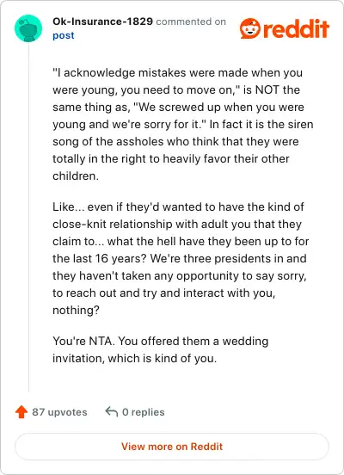Click the "View more on Reddit" button
This screenshot has width=344, height=475.
pos(172,447)
